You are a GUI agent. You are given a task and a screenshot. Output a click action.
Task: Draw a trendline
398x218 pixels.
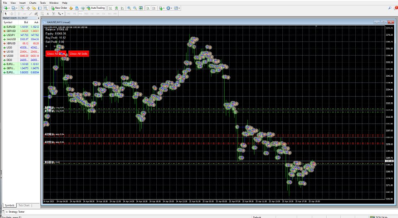[30, 14]
